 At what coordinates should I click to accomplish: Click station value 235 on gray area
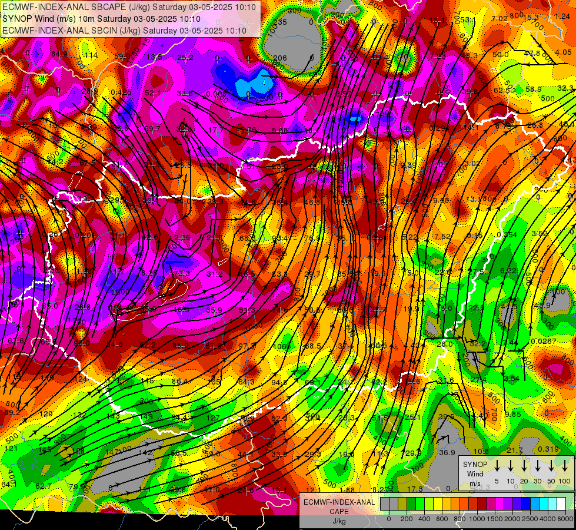[280, 22]
